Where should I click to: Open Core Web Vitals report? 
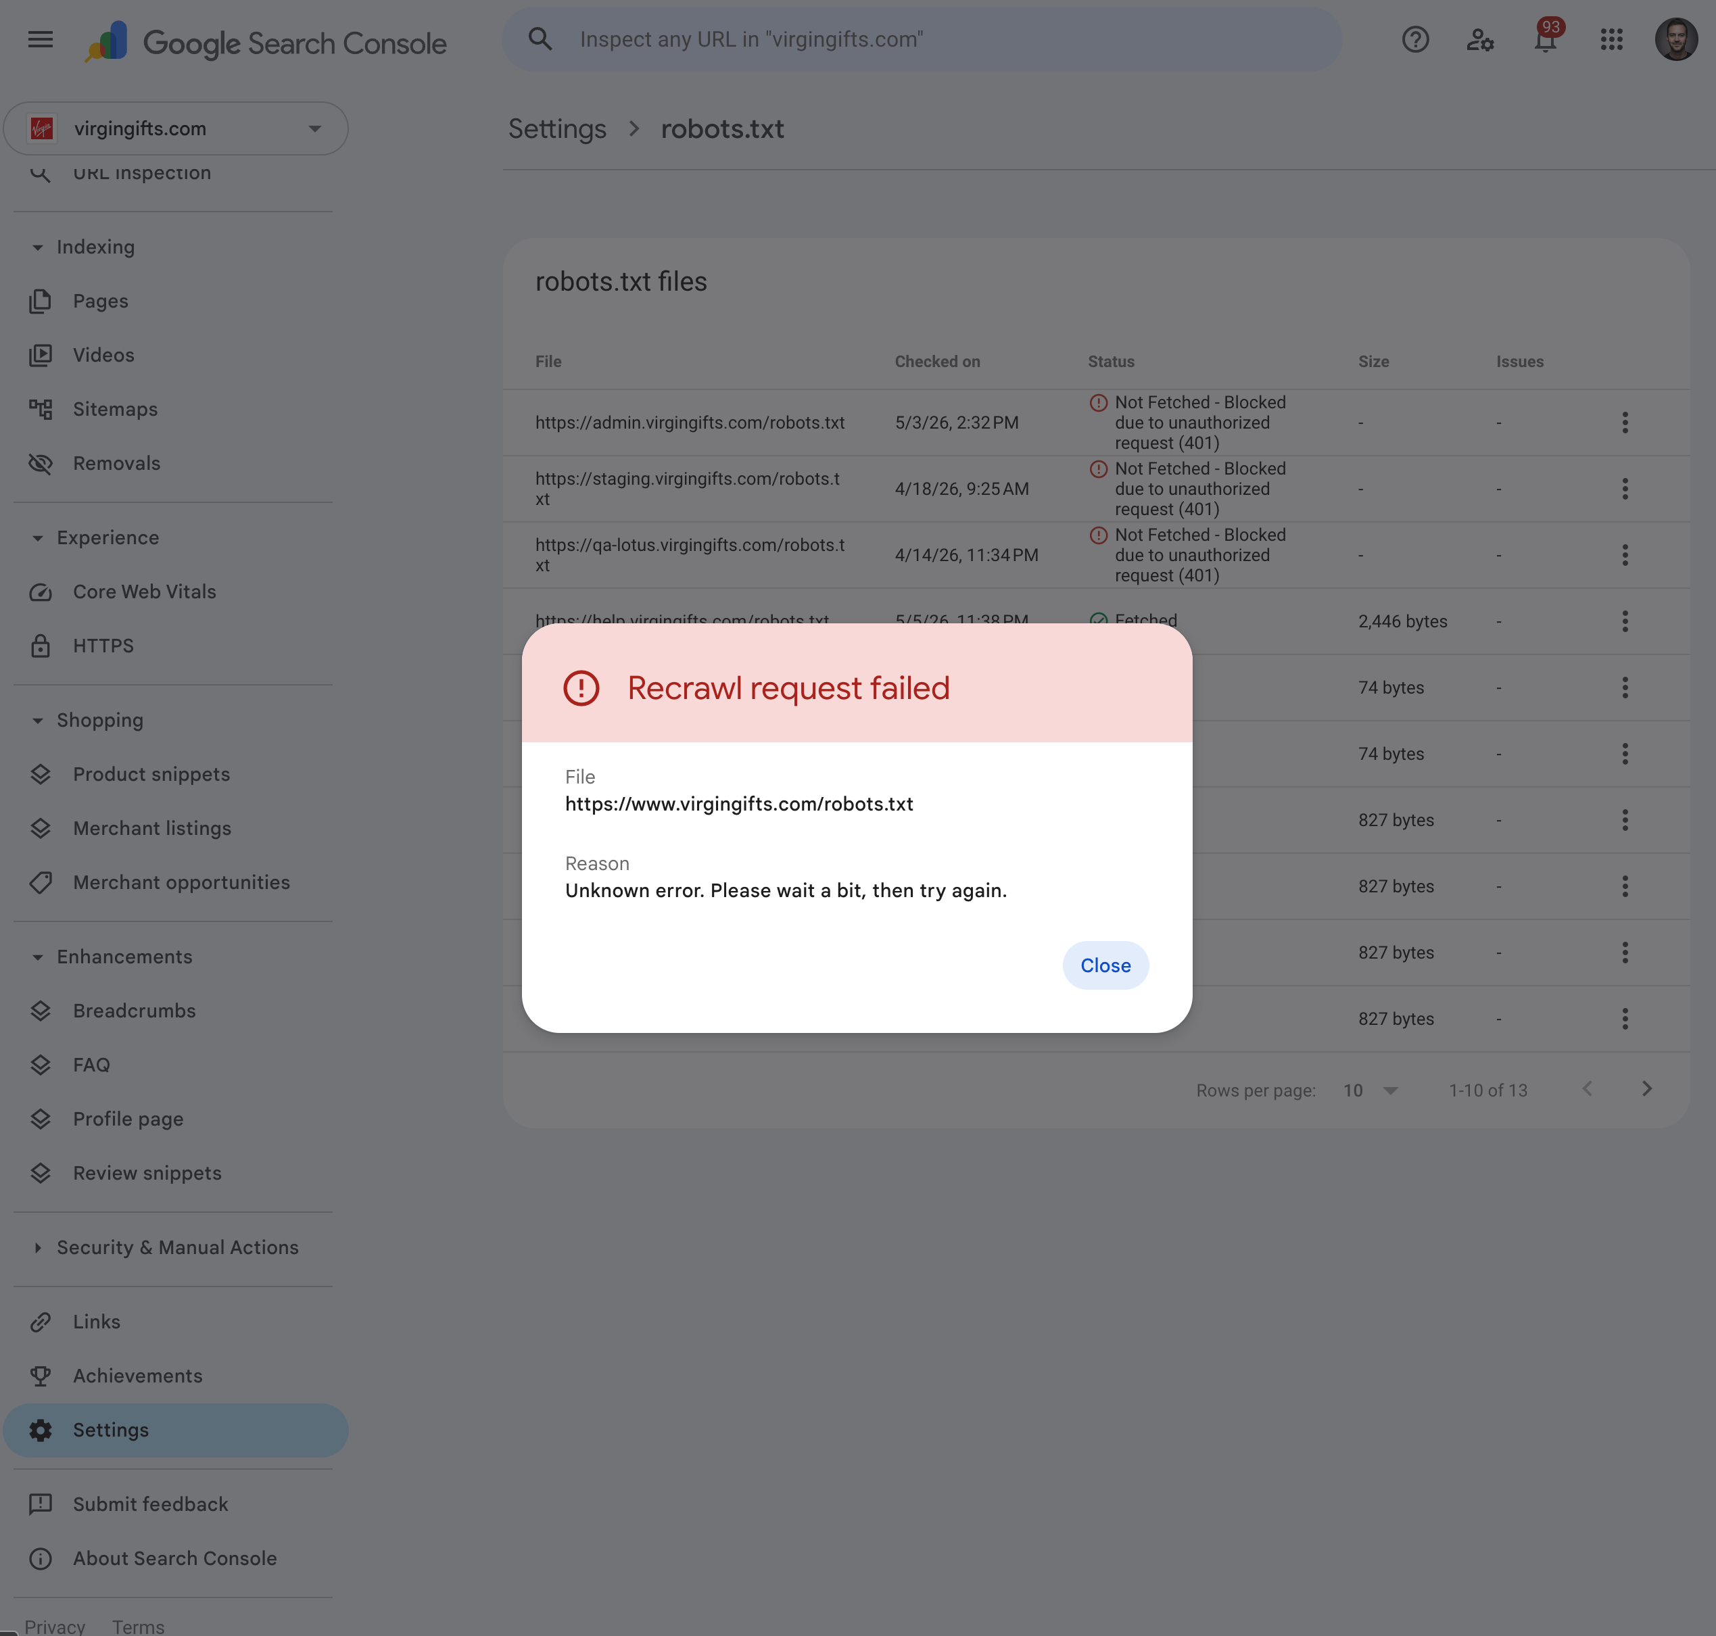[x=144, y=592]
